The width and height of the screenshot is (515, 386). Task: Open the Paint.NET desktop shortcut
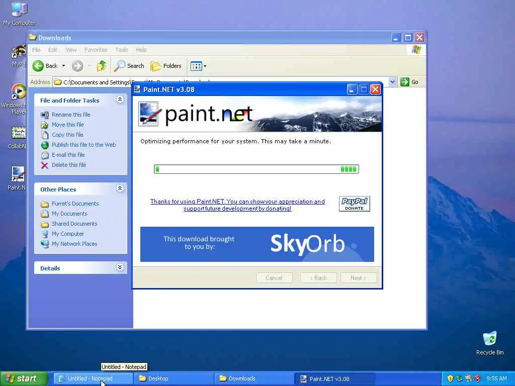click(17, 178)
